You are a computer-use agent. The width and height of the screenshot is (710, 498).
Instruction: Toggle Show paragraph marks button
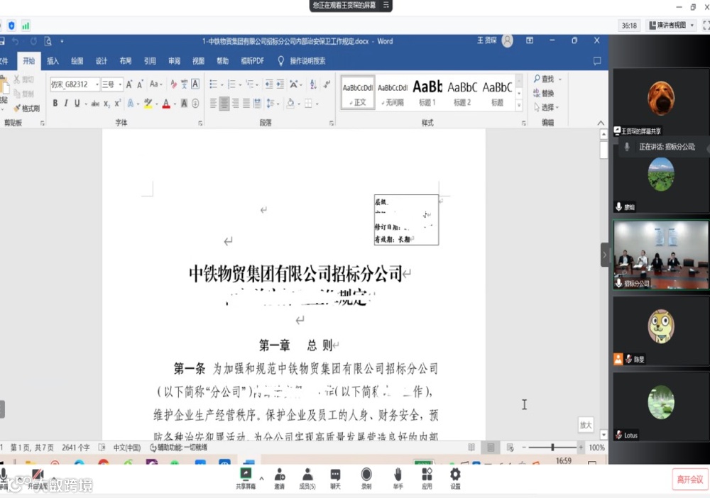[326, 84]
